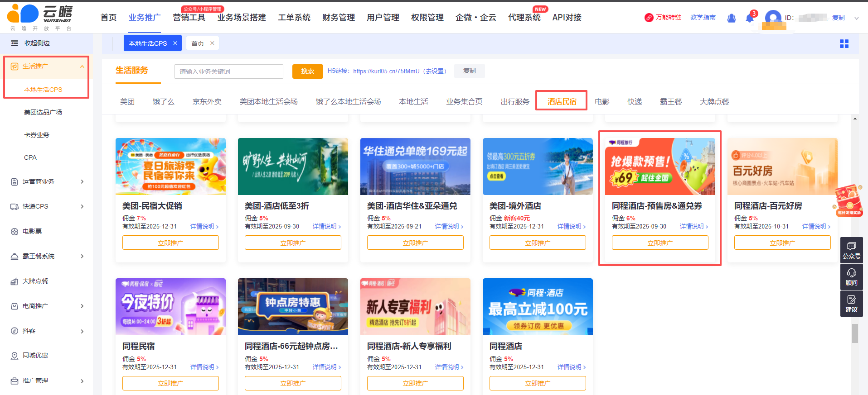The height and width of the screenshot is (395, 868).
Task: Collapse the 生活推广 menu chevron
Action: click(82, 67)
